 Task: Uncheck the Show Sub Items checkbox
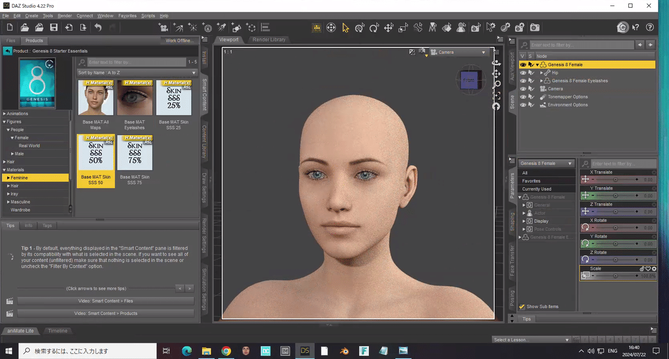522,307
